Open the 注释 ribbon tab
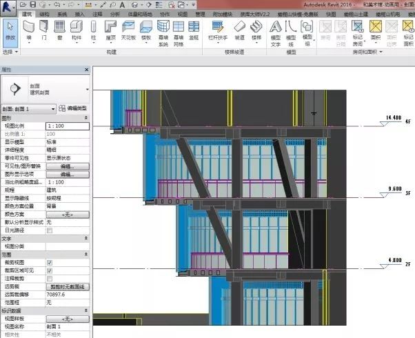The image size is (415, 338). (97, 13)
